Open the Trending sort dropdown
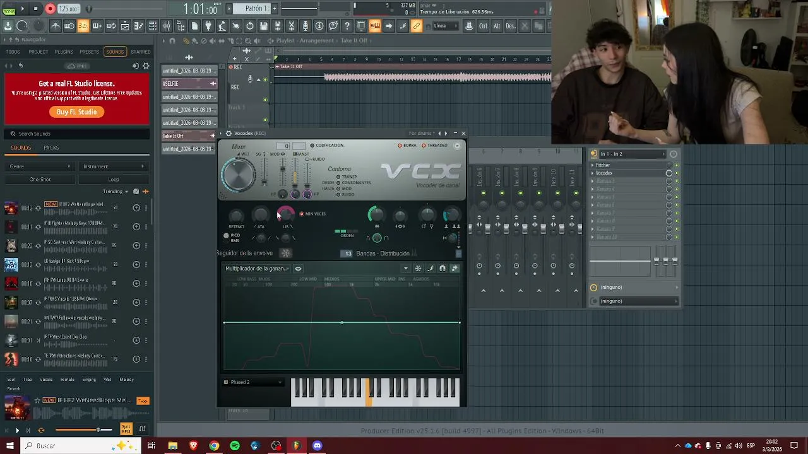 tap(116, 192)
